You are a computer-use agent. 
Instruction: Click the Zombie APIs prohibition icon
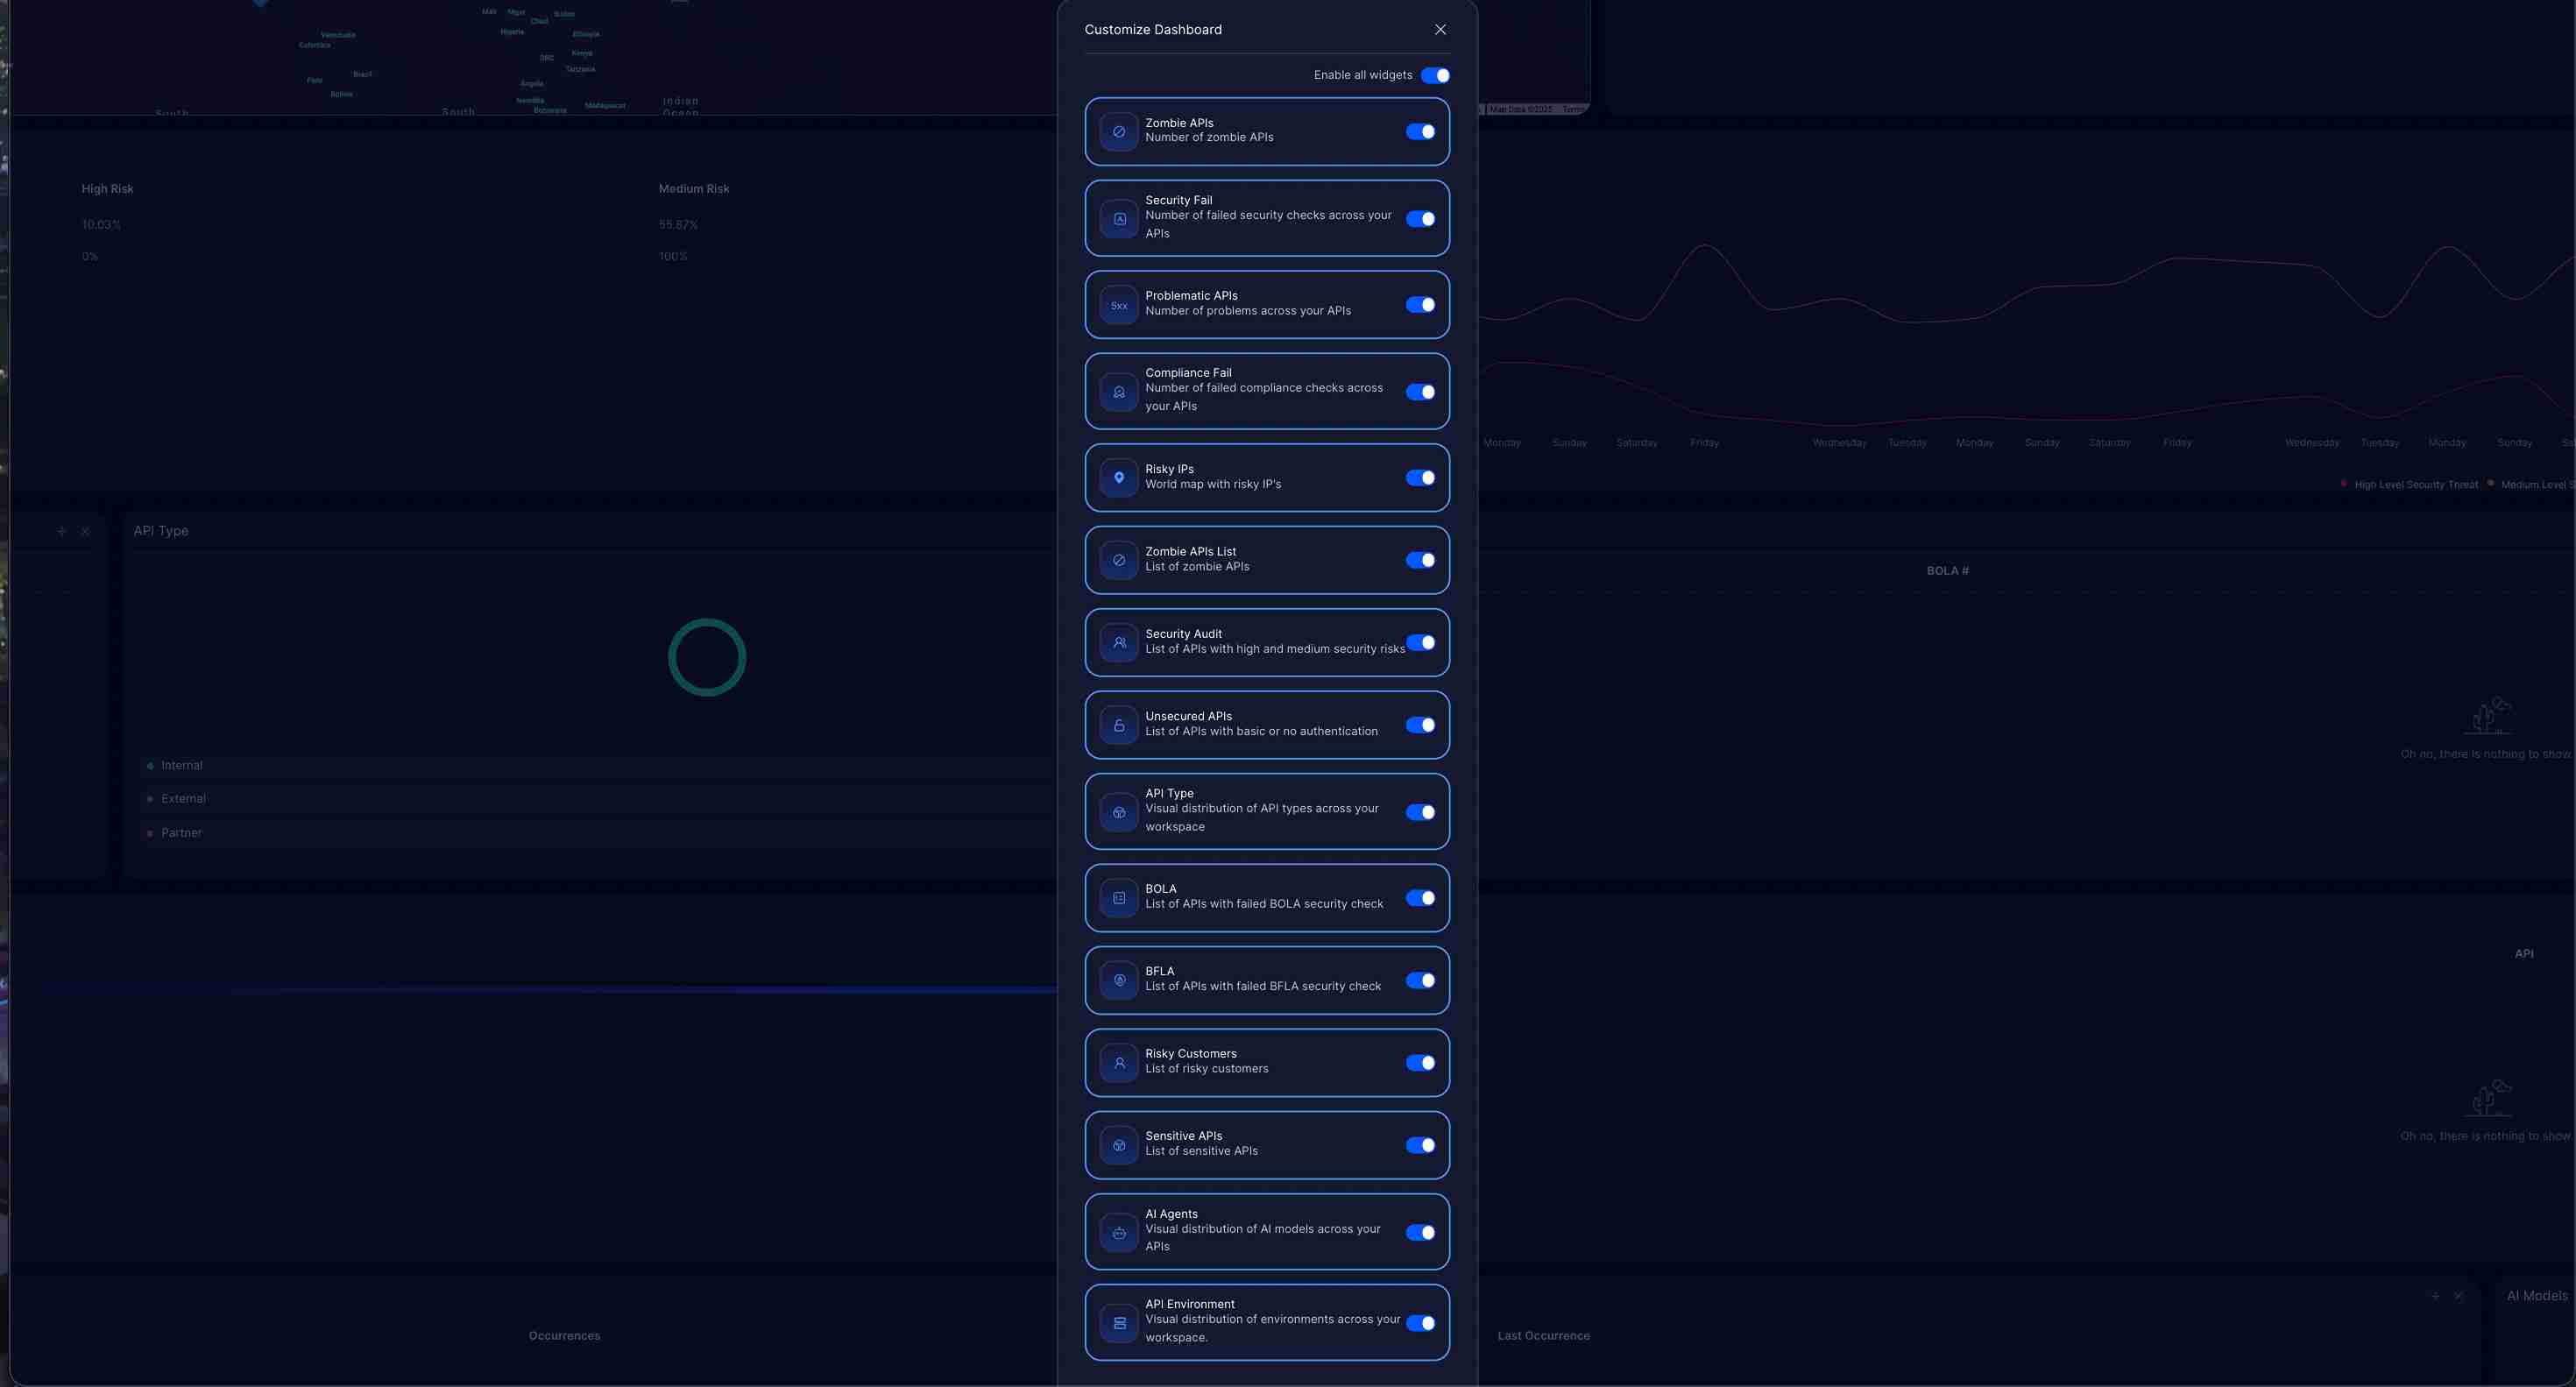[x=1117, y=130]
